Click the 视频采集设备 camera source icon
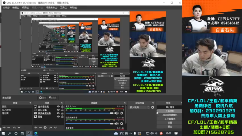Image resolution: width=242 pixels, height=136 pixels. [35, 113]
